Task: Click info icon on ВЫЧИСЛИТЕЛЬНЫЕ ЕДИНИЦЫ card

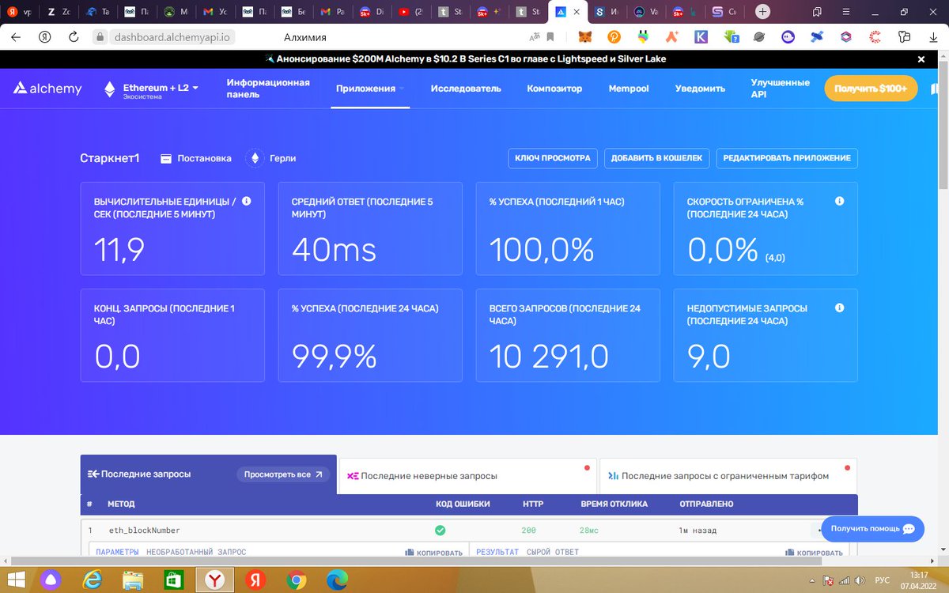Action: (x=246, y=202)
